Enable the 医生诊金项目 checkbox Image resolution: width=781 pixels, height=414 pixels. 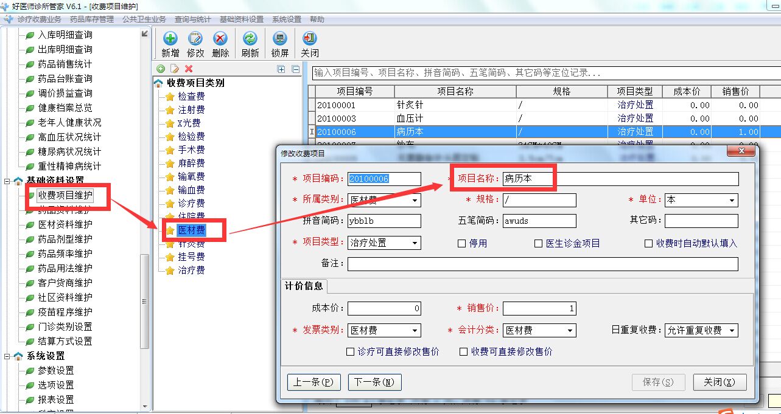[538, 243]
